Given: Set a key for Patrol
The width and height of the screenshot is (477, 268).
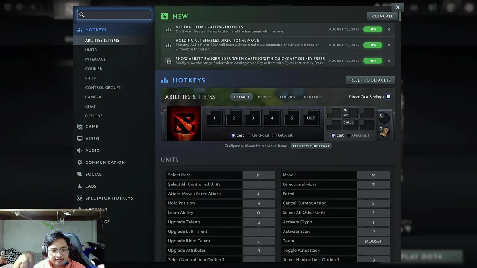Looking at the screenshot, I should click(x=373, y=194).
